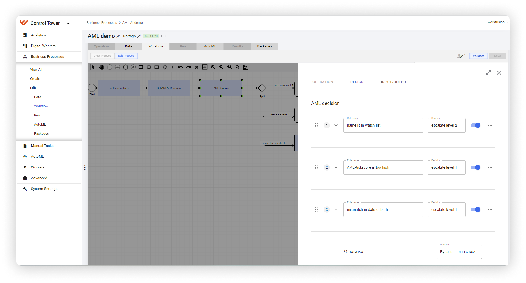The image size is (526, 283).
Task: Click View Process button
Action: [102, 55]
